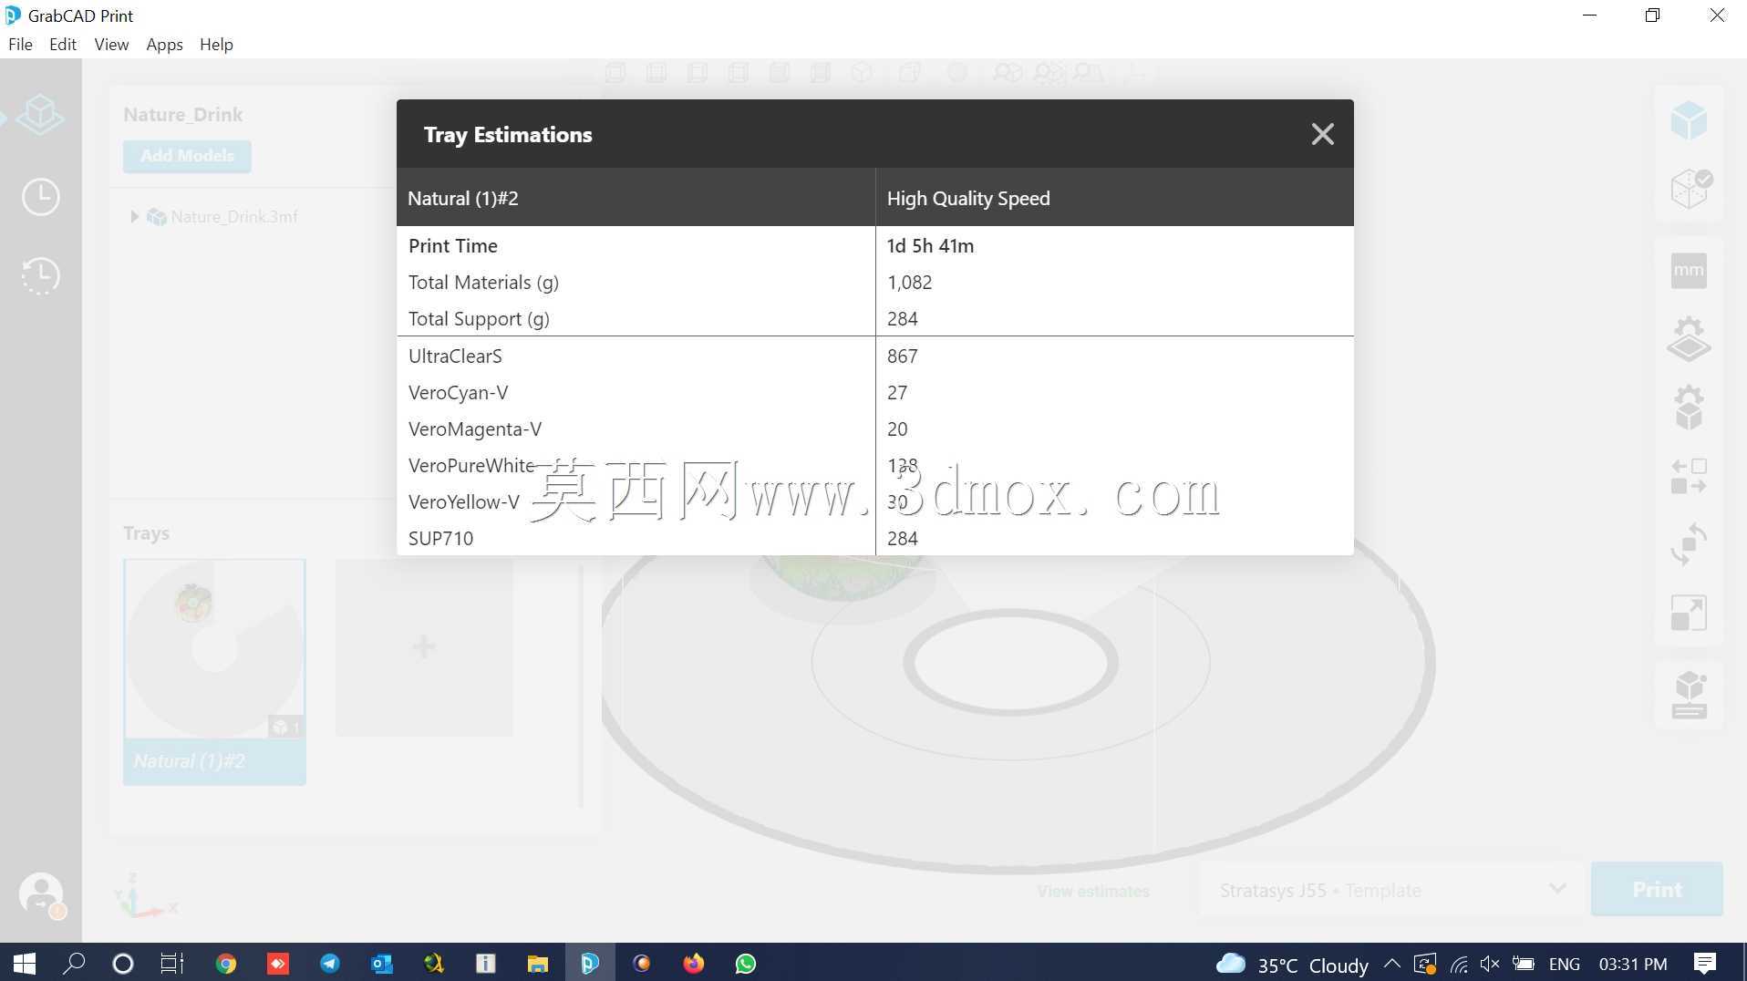Click the Slice preview cube-on-tray icon
The image size is (1747, 981).
tap(1689, 695)
